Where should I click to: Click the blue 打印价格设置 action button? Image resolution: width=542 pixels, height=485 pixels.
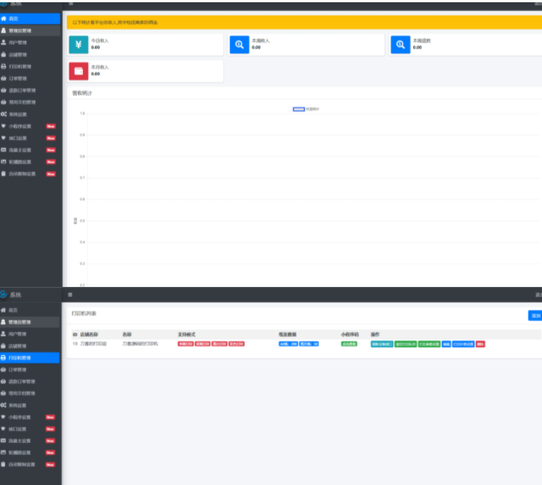pos(464,344)
